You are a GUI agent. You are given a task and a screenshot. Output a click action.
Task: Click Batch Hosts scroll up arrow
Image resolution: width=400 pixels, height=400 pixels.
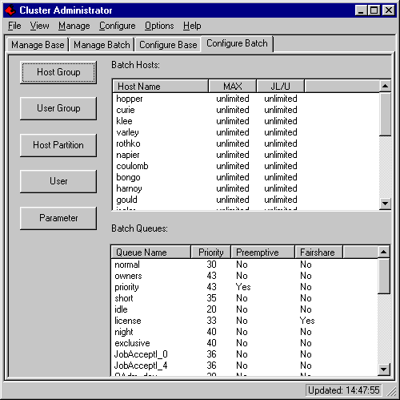(x=385, y=86)
